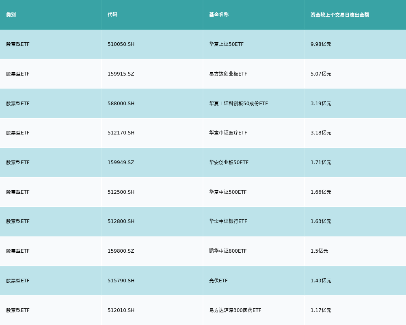Select outflow value 1.63亿元

click(x=321, y=221)
